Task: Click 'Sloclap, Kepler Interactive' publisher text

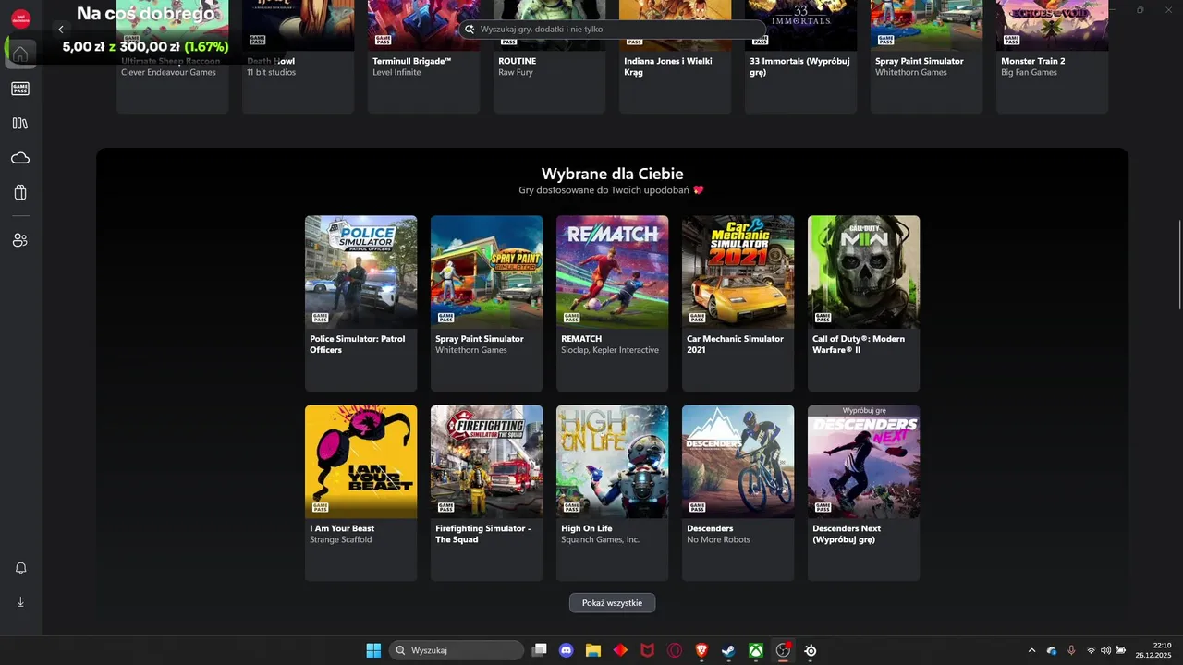Action: click(x=610, y=350)
